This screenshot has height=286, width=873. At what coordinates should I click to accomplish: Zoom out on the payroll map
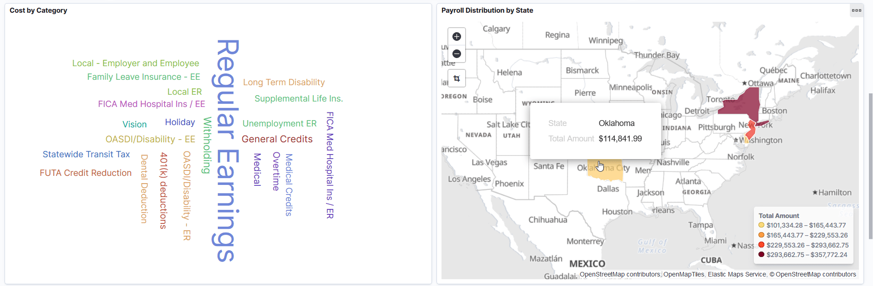457,54
